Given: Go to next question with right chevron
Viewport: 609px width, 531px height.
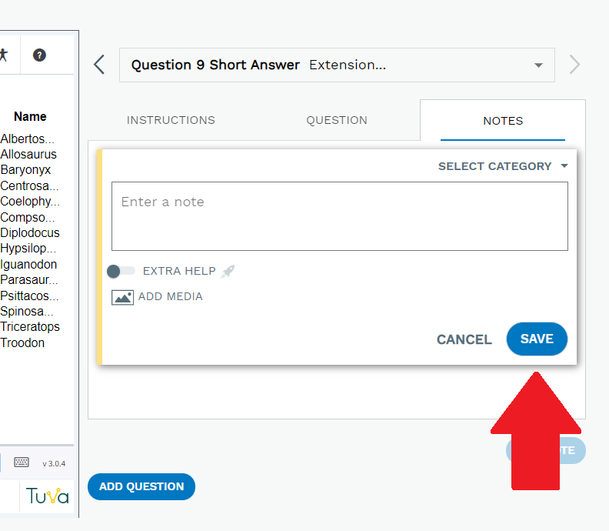Looking at the screenshot, I should 574,65.
